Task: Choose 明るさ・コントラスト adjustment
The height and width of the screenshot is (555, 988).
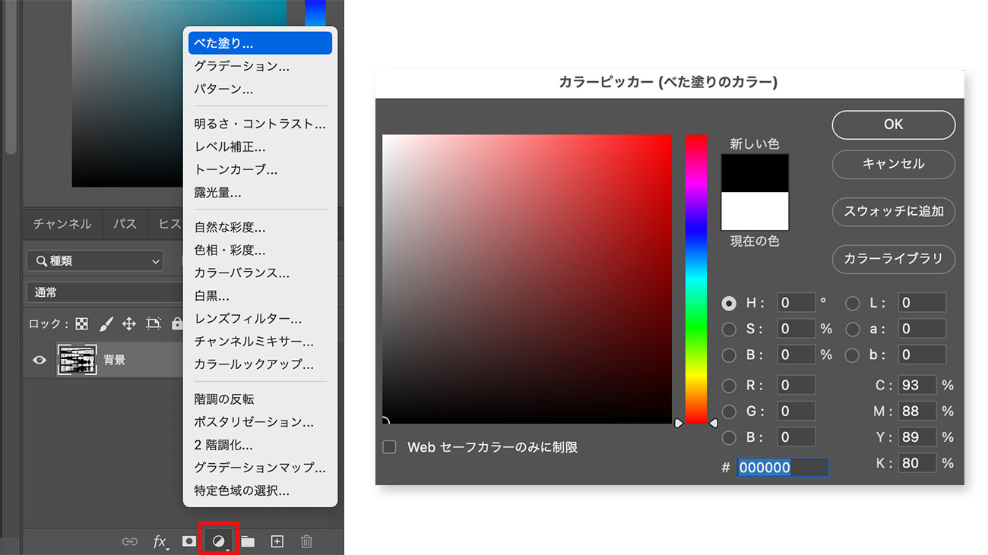Action: tap(260, 124)
